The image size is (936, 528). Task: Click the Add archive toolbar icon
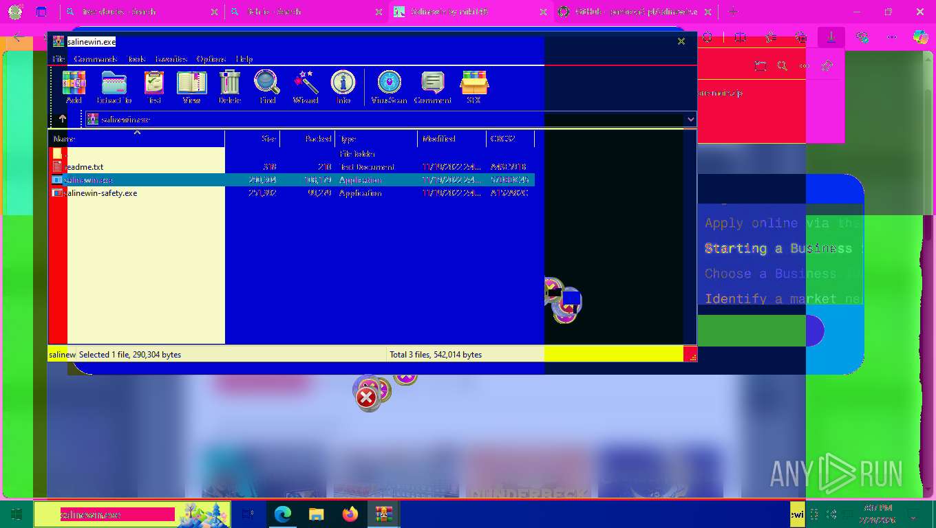pos(74,87)
